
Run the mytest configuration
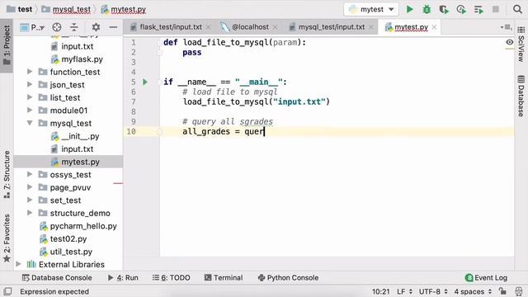tap(409, 9)
